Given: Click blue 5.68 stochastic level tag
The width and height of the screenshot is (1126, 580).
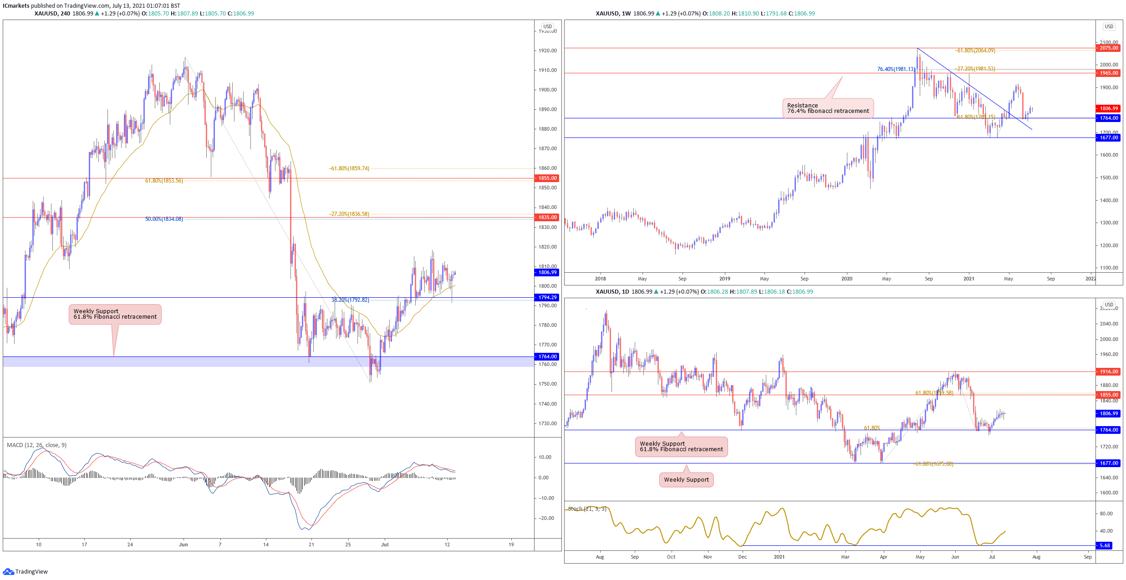Looking at the screenshot, I should pos(1105,545).
